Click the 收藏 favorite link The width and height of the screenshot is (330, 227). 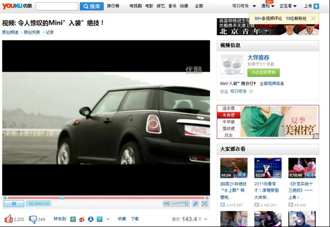click(x=122, y=219)
